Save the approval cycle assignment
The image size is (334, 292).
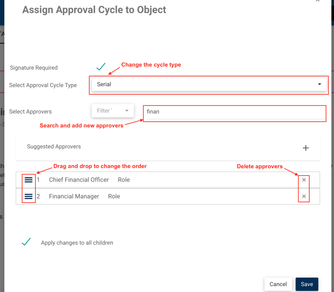pos(307,284)
